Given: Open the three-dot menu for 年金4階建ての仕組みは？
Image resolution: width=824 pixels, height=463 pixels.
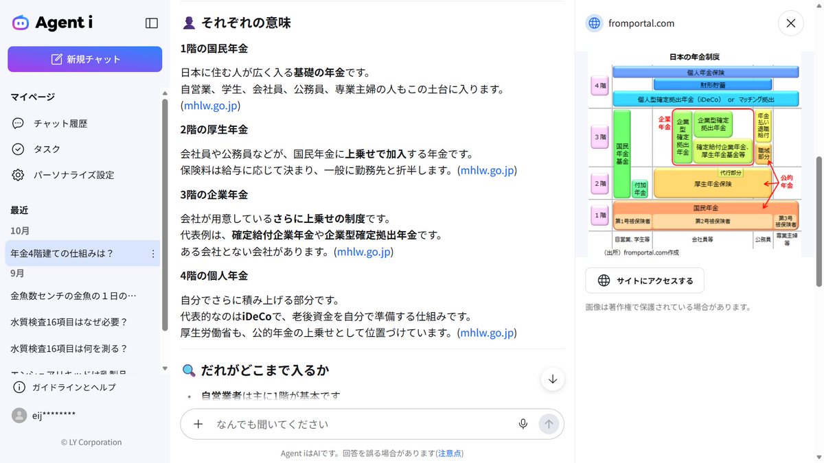Looking at the screenshot, I should pyautogui.click(x=152, y=253).
